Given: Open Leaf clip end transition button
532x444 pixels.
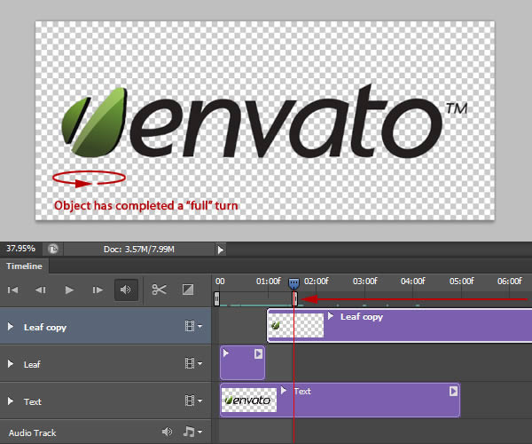Looking at the screenshot, I should (259, 353).
